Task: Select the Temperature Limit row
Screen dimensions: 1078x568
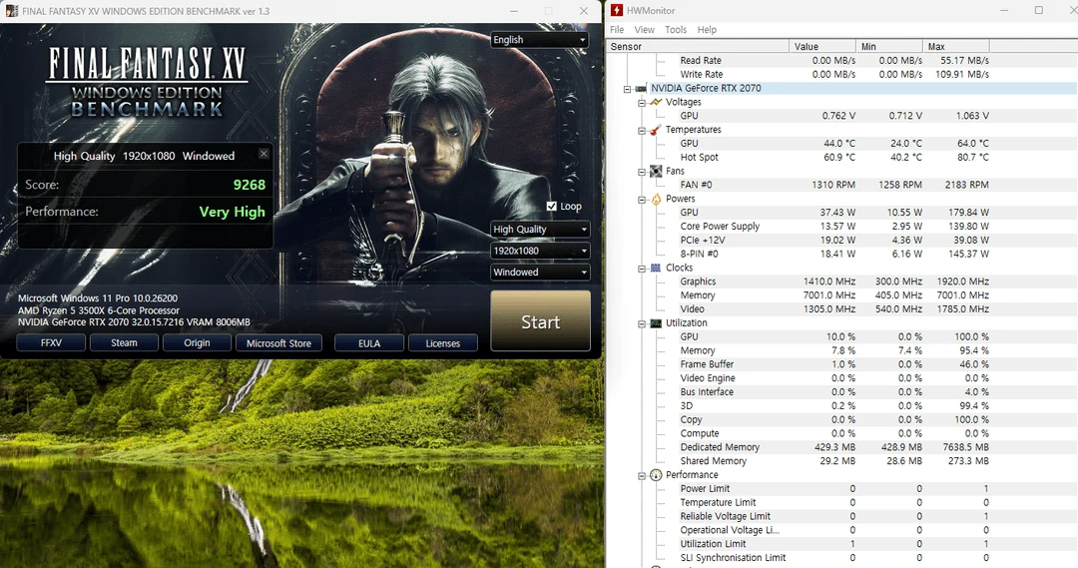Action: pos(833,503)
